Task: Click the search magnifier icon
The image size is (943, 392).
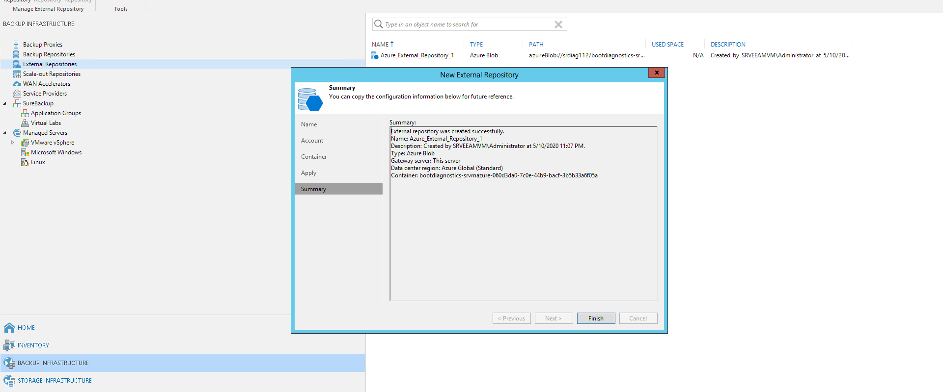Action: 378,24
